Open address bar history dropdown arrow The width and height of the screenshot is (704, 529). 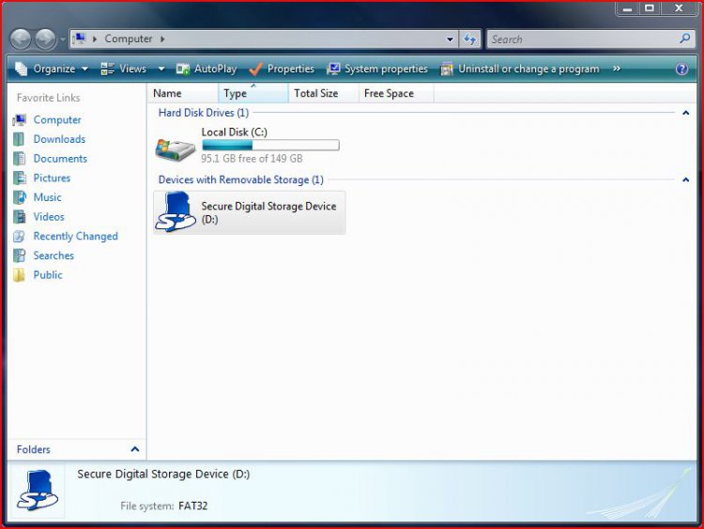(x=451, y=39)
